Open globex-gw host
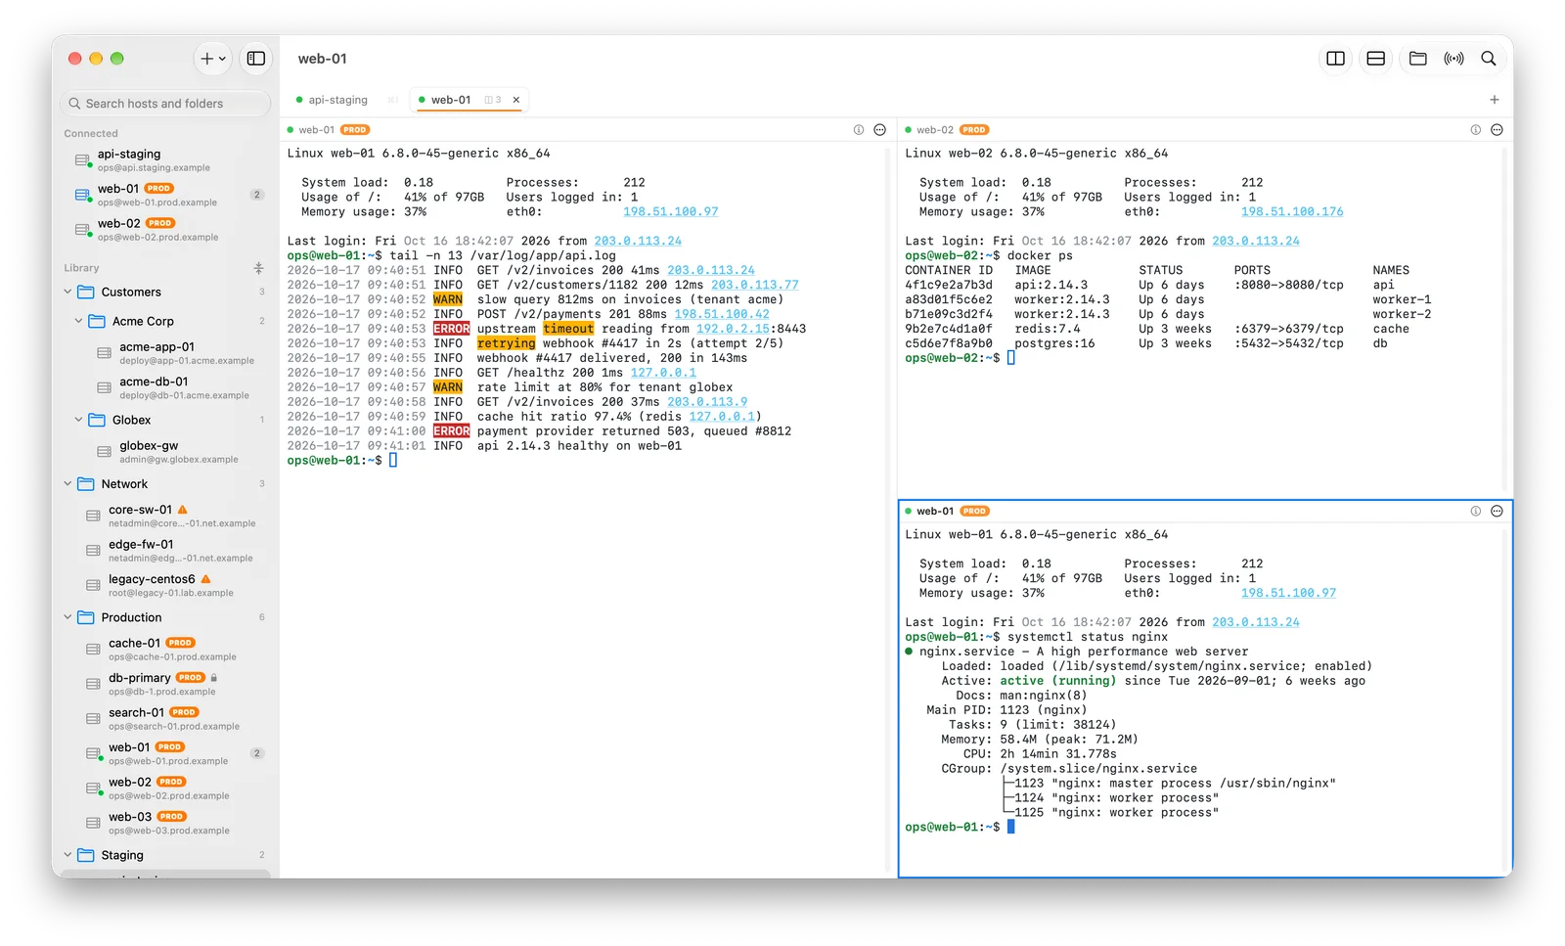The width and height of the screenshot is (1565, 946). pos(165,452)
